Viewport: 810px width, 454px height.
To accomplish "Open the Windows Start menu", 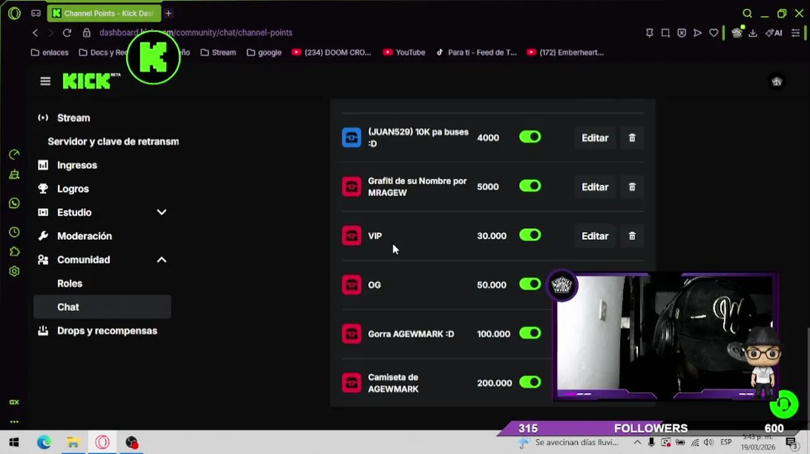I will pos(14,443).
